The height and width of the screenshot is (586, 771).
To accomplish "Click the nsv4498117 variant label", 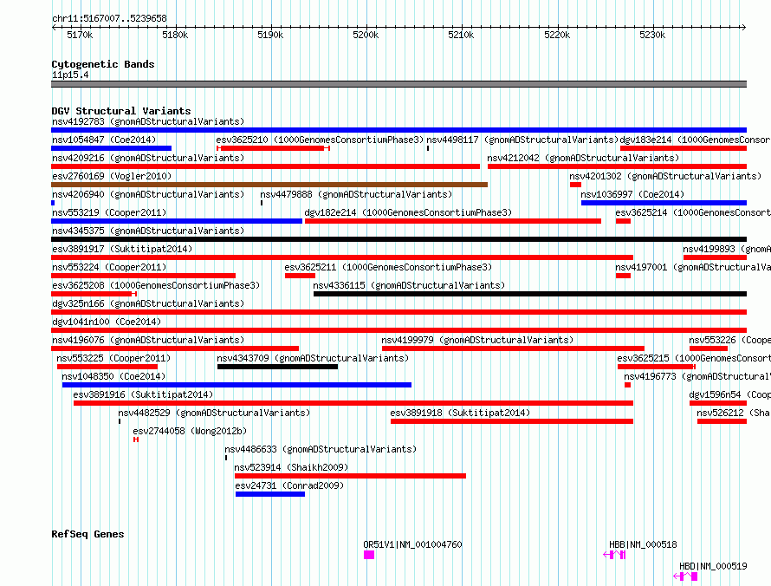I will [x=522, y=140].
